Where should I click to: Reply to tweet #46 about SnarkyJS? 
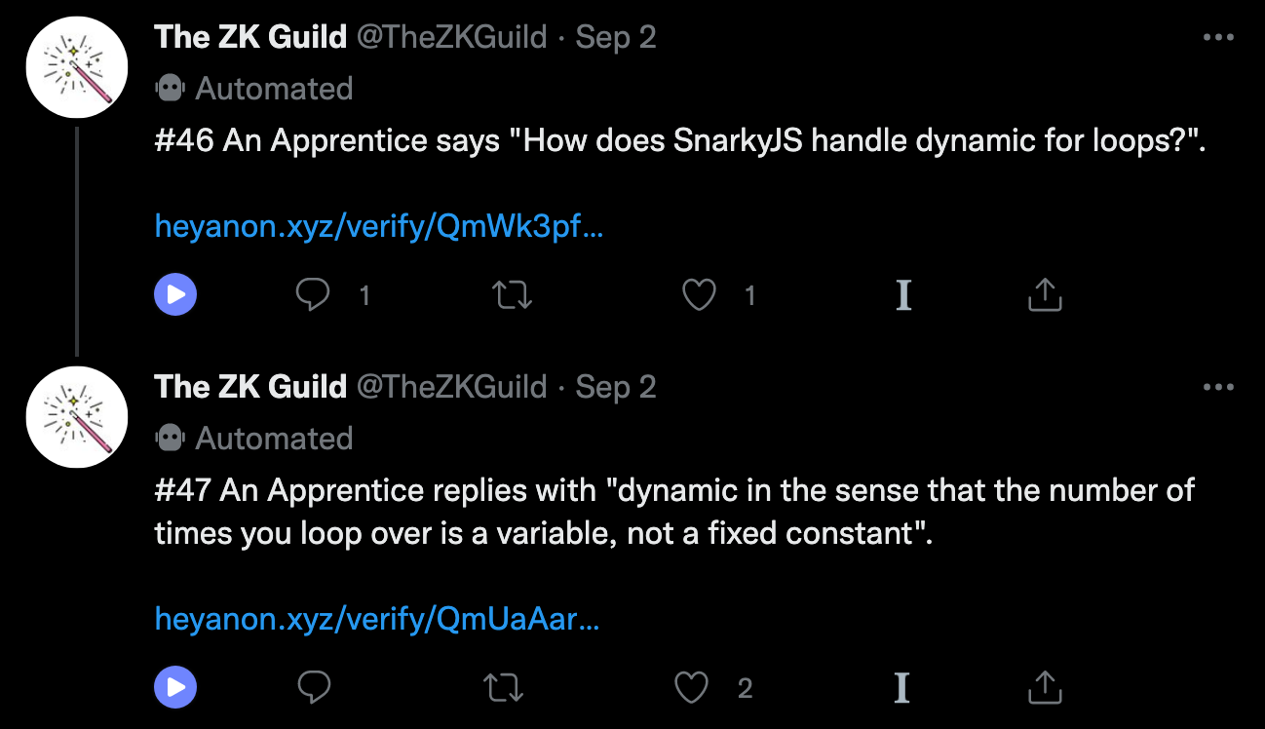(x=313, y=294)
